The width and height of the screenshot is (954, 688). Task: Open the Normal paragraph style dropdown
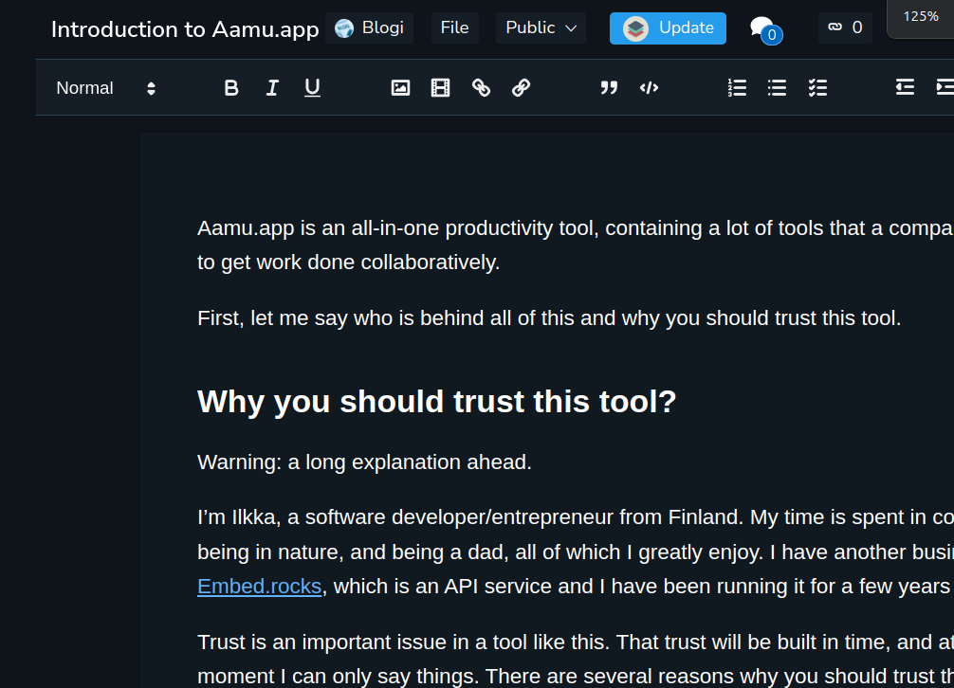click(105, 88)
